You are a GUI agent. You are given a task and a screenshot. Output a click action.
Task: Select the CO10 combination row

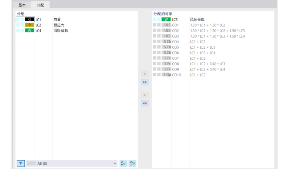point(213,75)
